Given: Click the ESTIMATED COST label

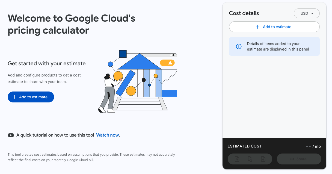Looking at the screenshot, I should (x=244, y=146).
